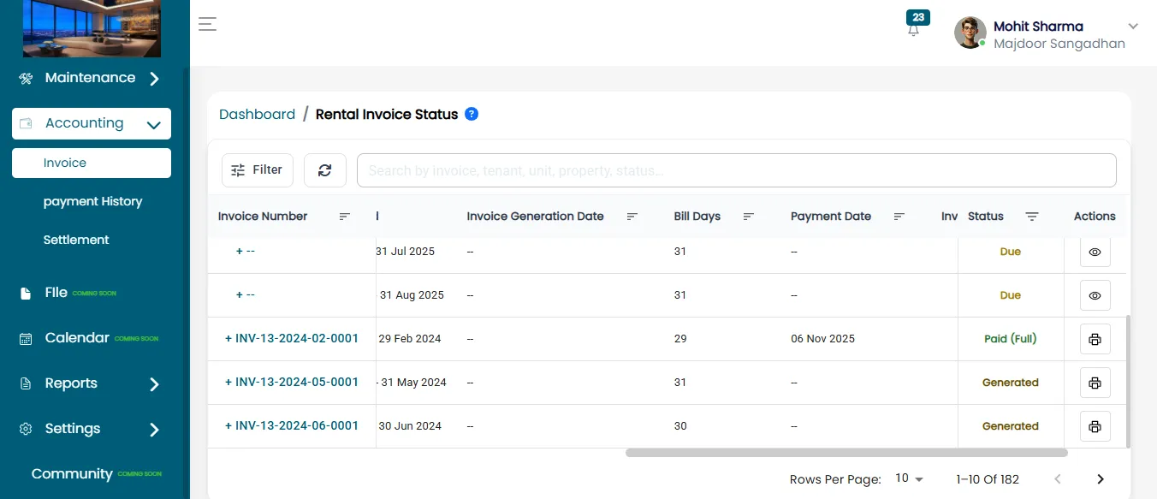Print invoice INV-13-2024-05-0001
The width and height of the screenshot is (1157, 499).
pos(1095,383)
